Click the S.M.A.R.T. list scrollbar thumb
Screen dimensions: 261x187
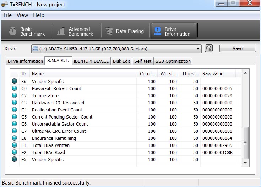click(245, 143)
